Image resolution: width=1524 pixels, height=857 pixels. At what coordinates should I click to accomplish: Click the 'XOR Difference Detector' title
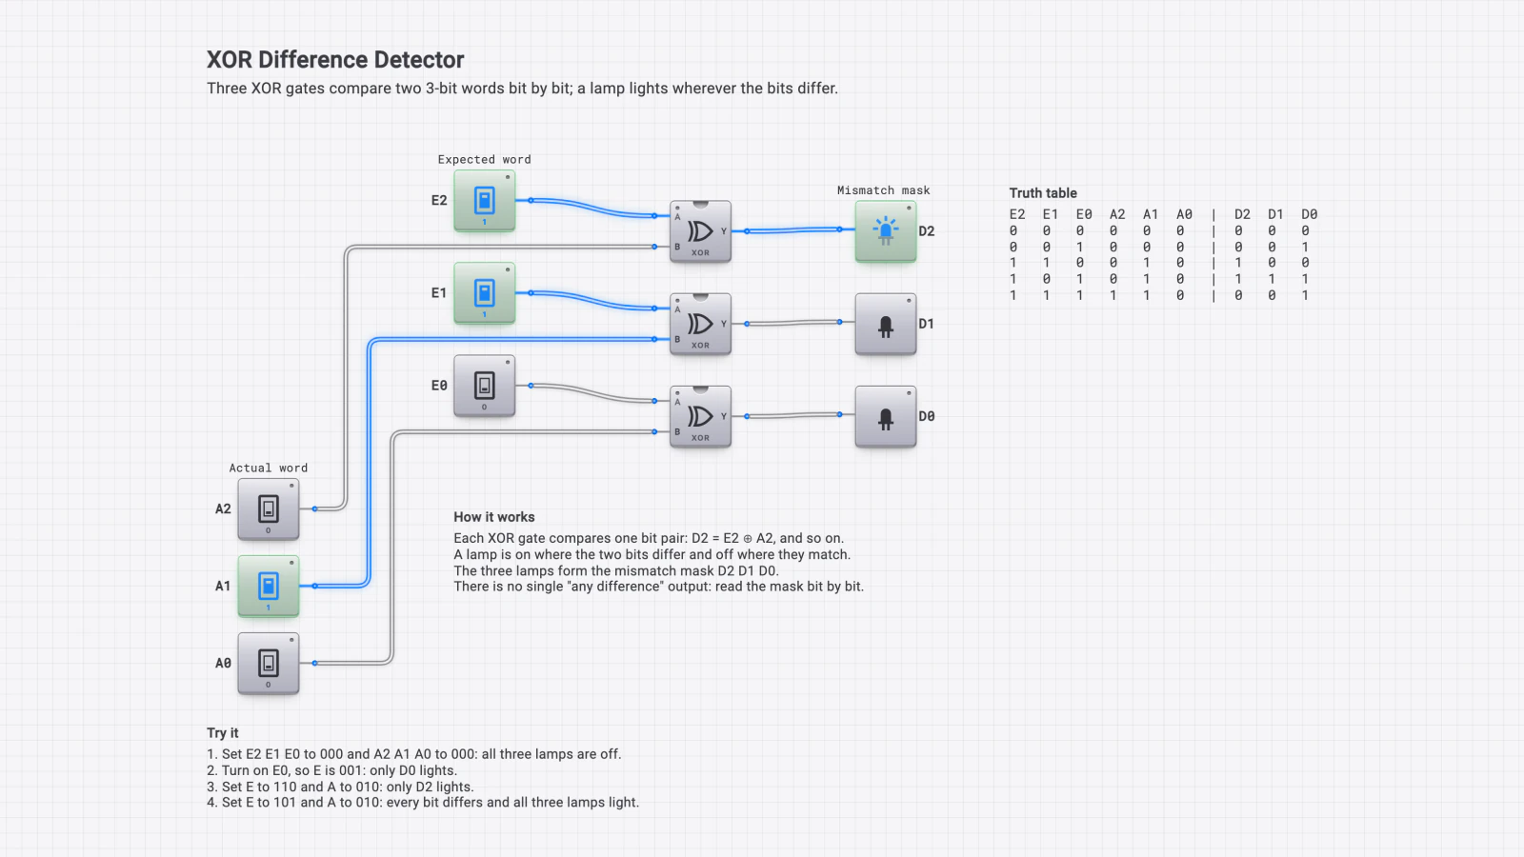click(335, 60)
